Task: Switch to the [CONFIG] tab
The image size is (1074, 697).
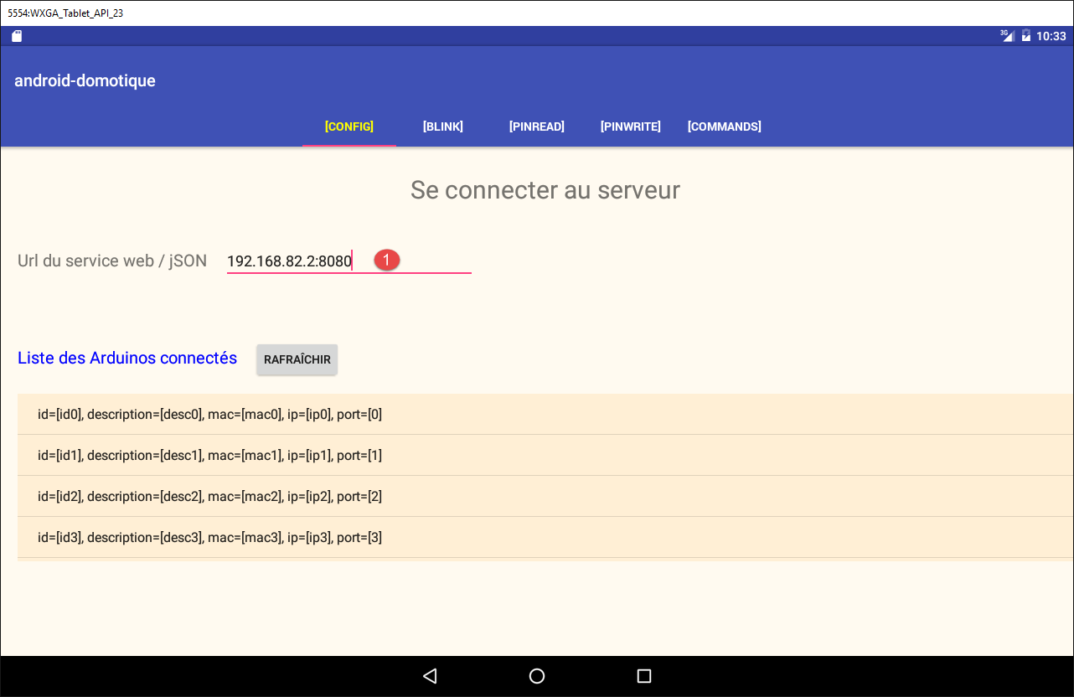Action: click(x=349, y=126)
